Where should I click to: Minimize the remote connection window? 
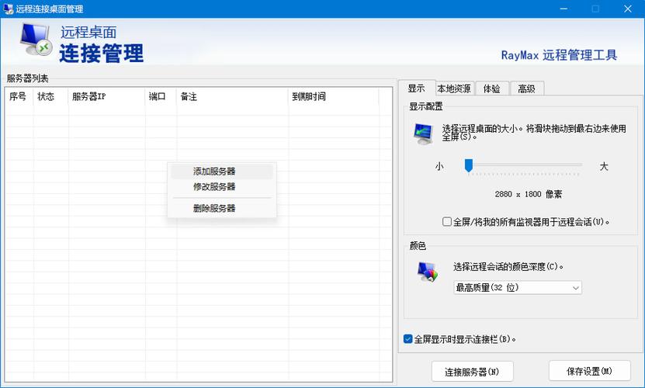pyautogui.click(x=564, y=9)
